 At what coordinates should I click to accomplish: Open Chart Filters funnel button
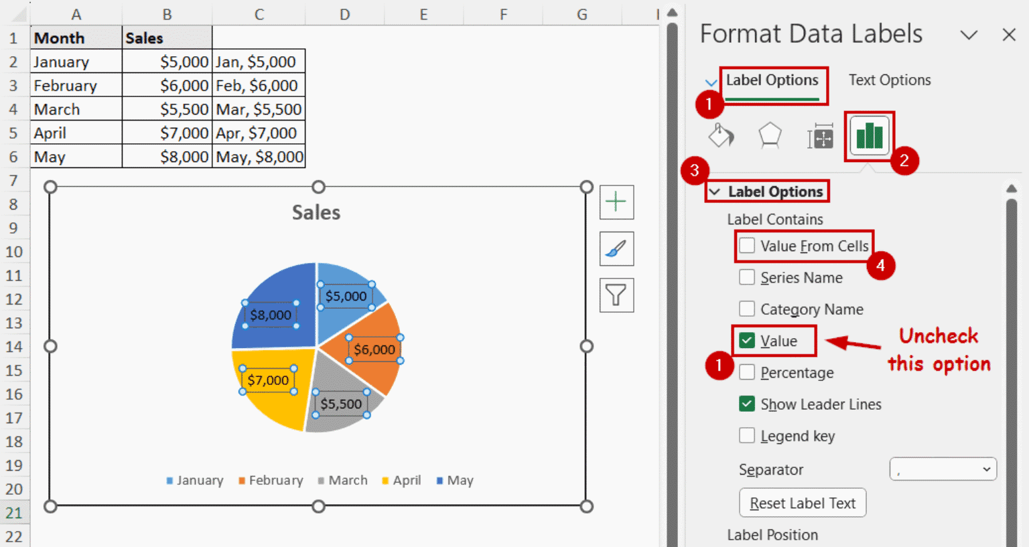click(616, 295)
